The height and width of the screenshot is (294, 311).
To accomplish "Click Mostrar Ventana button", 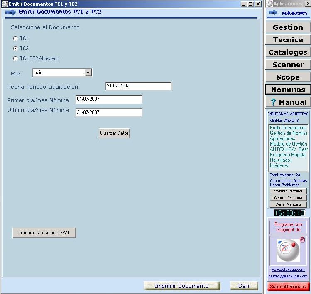I will (288, 191).
